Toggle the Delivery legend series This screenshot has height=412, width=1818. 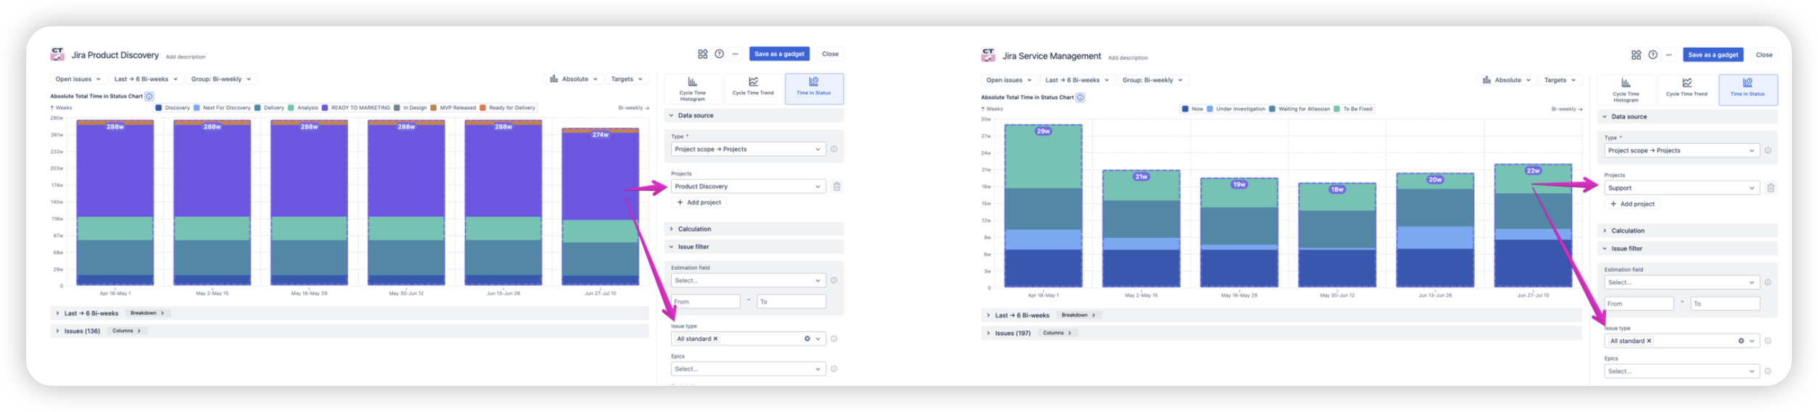pos(269,107)
